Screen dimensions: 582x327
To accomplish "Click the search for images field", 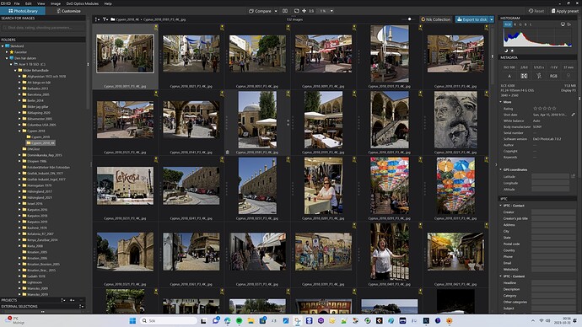I will coord(43,28).
